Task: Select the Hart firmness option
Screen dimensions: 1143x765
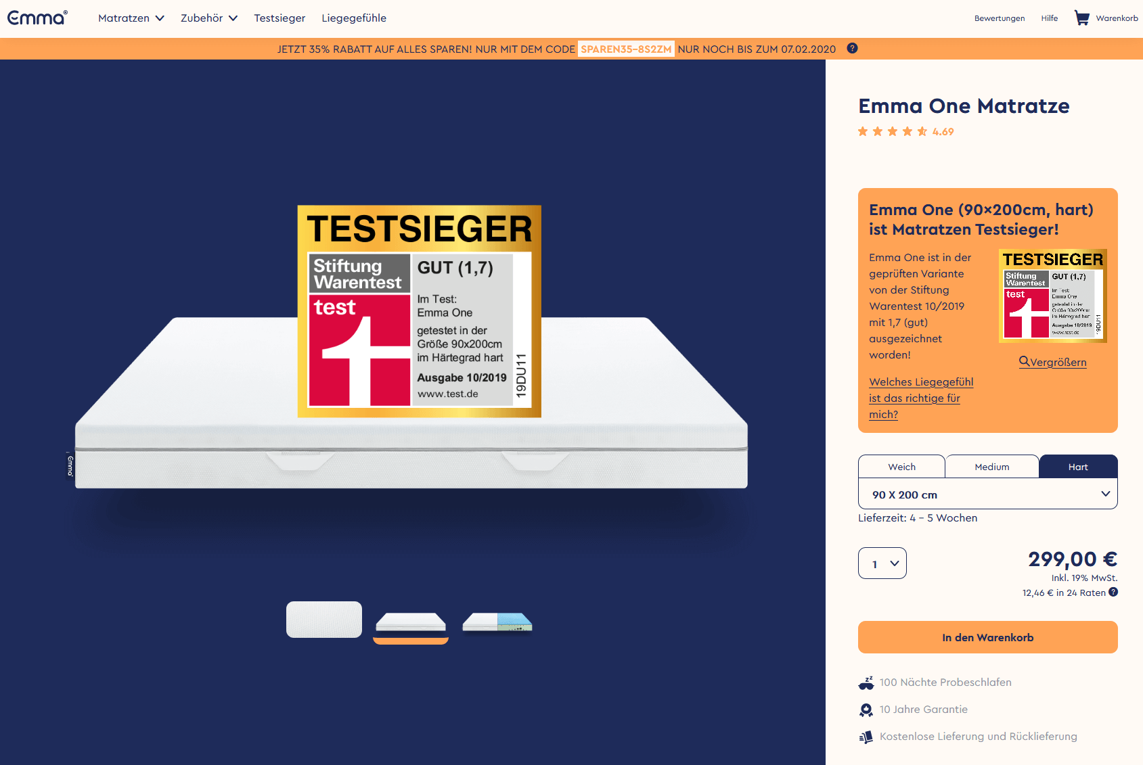Action: pyautogui.click(x=1077, y=467)
